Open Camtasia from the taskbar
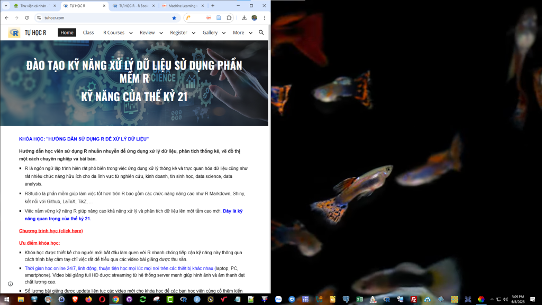 (x=170, y=300)
